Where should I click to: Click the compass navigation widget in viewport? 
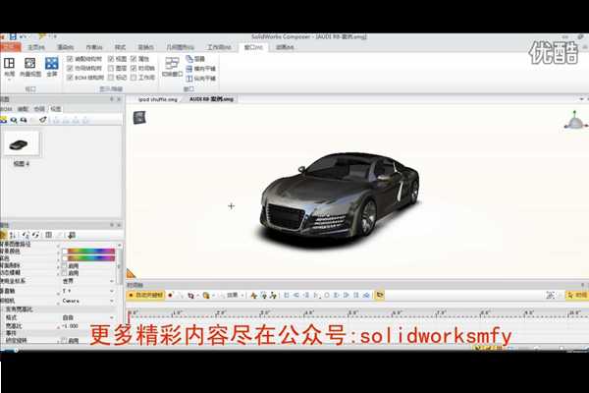[574, 120]
